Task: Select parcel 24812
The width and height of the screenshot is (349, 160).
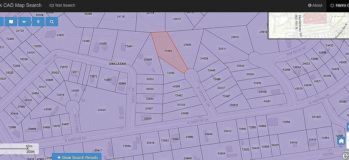Action: point(235,37)
